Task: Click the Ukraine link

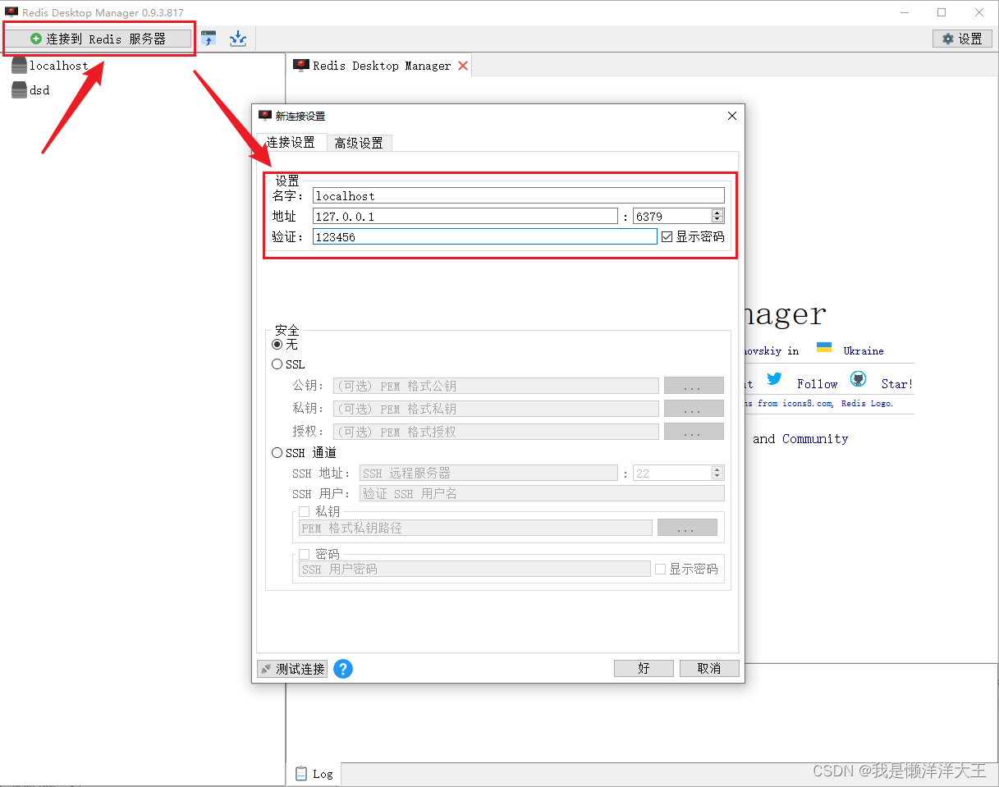Action: point(863,350)
